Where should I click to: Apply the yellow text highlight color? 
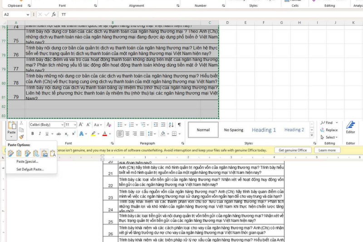click(93, 133)
